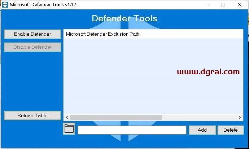Click the left scroll arrow of the table
This screenshot has width=249, height=149.
click(67, 117)
